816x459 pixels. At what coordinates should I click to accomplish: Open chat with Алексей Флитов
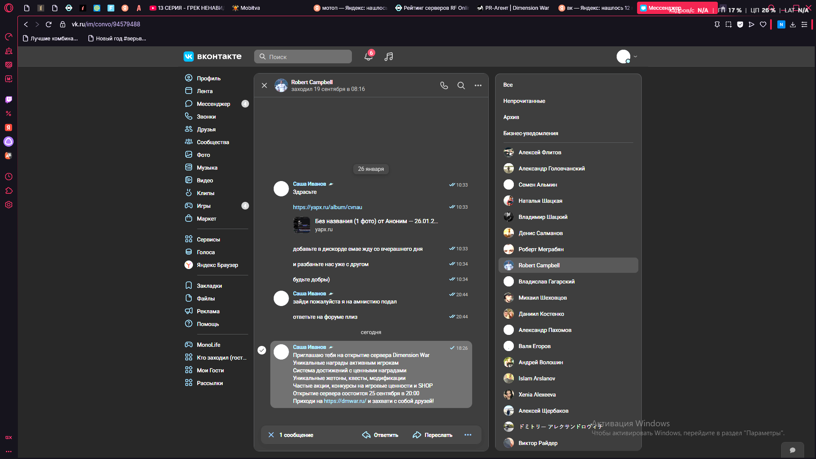[x=568, y=152]
